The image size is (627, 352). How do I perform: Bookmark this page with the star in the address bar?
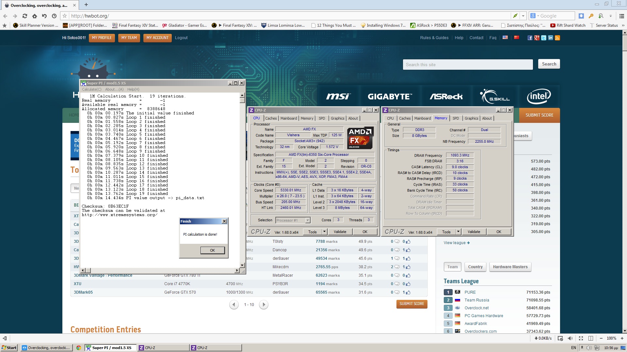[x=65, y=16]
